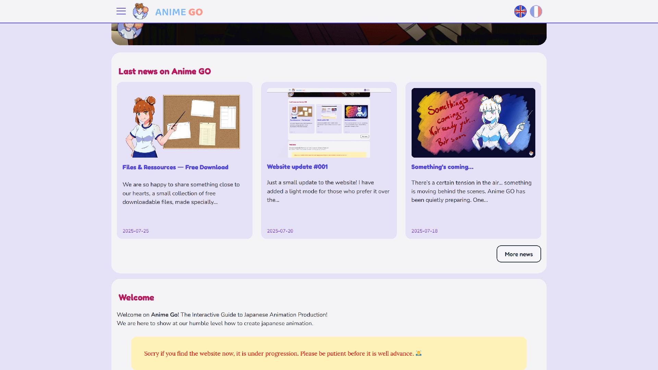Image resolution: width=658 pixels, height=370 pixels.
Task: Open the corkboard girl news thumbnail
Action: [x=184, y=123]
